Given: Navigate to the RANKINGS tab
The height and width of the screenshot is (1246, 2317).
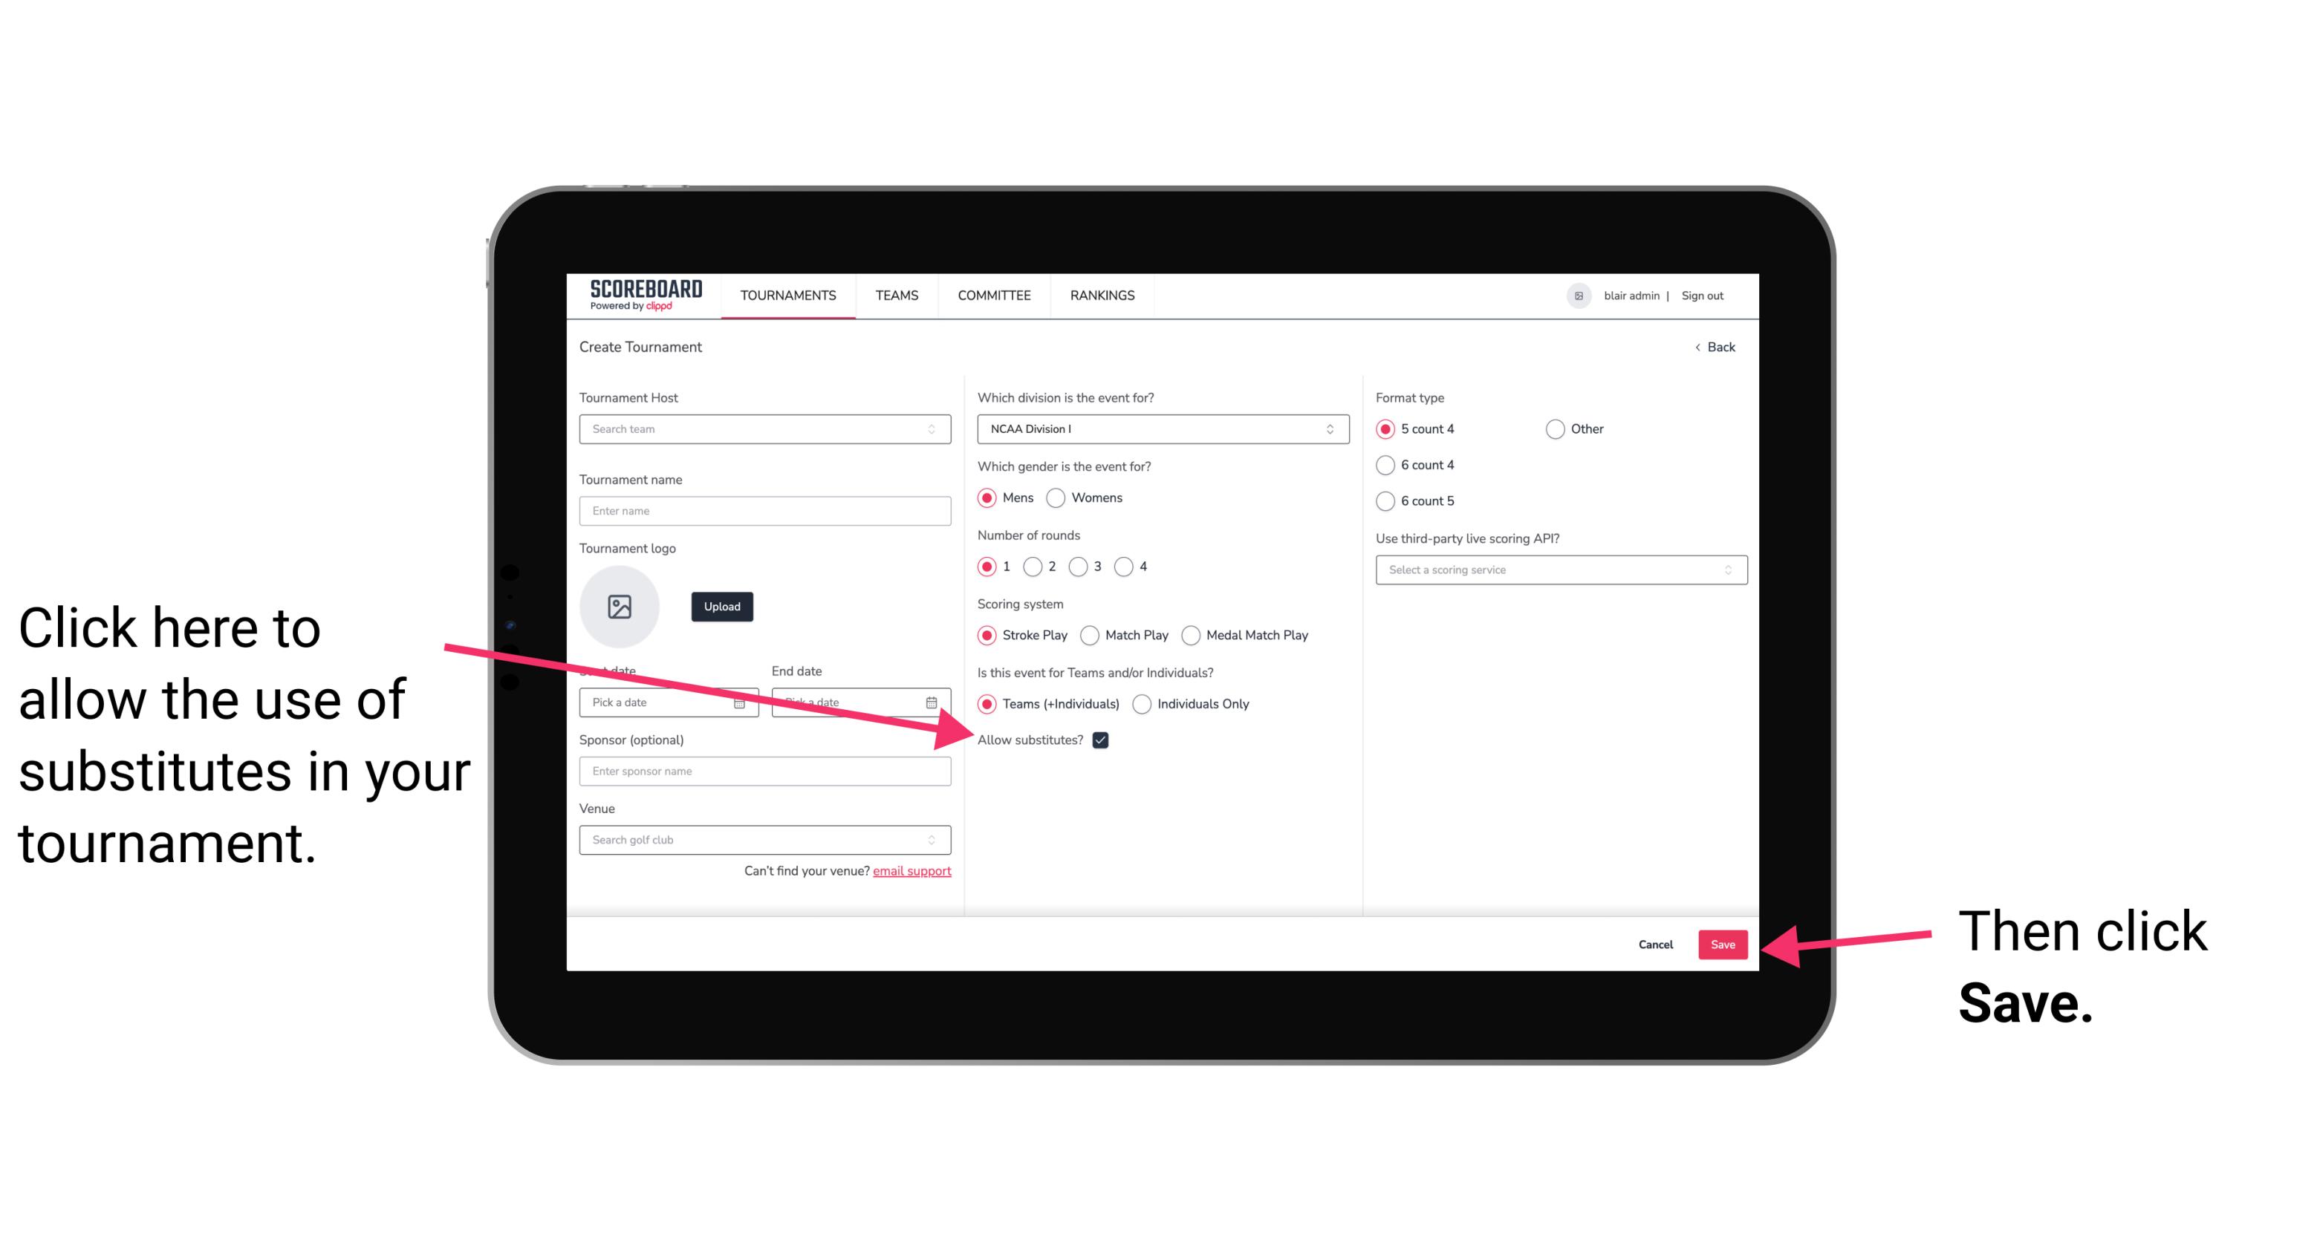Looking at the screenshot, I should click(x=1103, y=295).
